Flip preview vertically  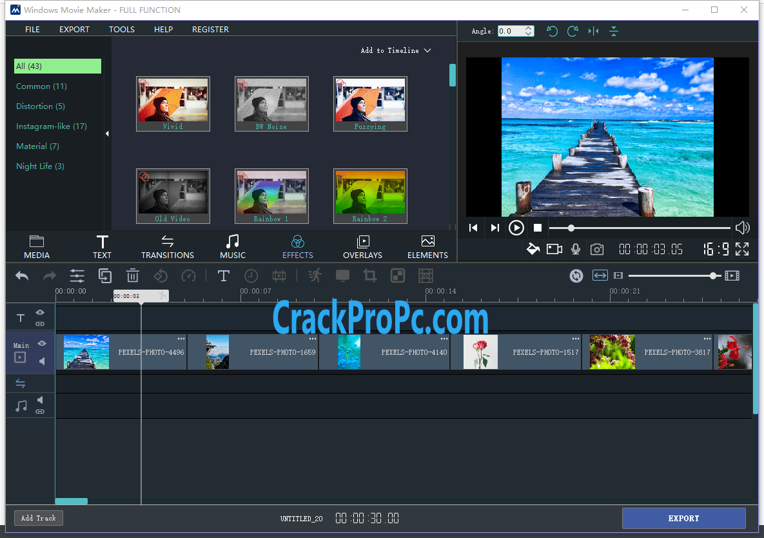[613, 31]
